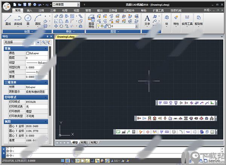The height and width of the screenshot is (165, 226).
Task: Click the green frame icon on bottom toolbar
Action: (x=118, y=132)
